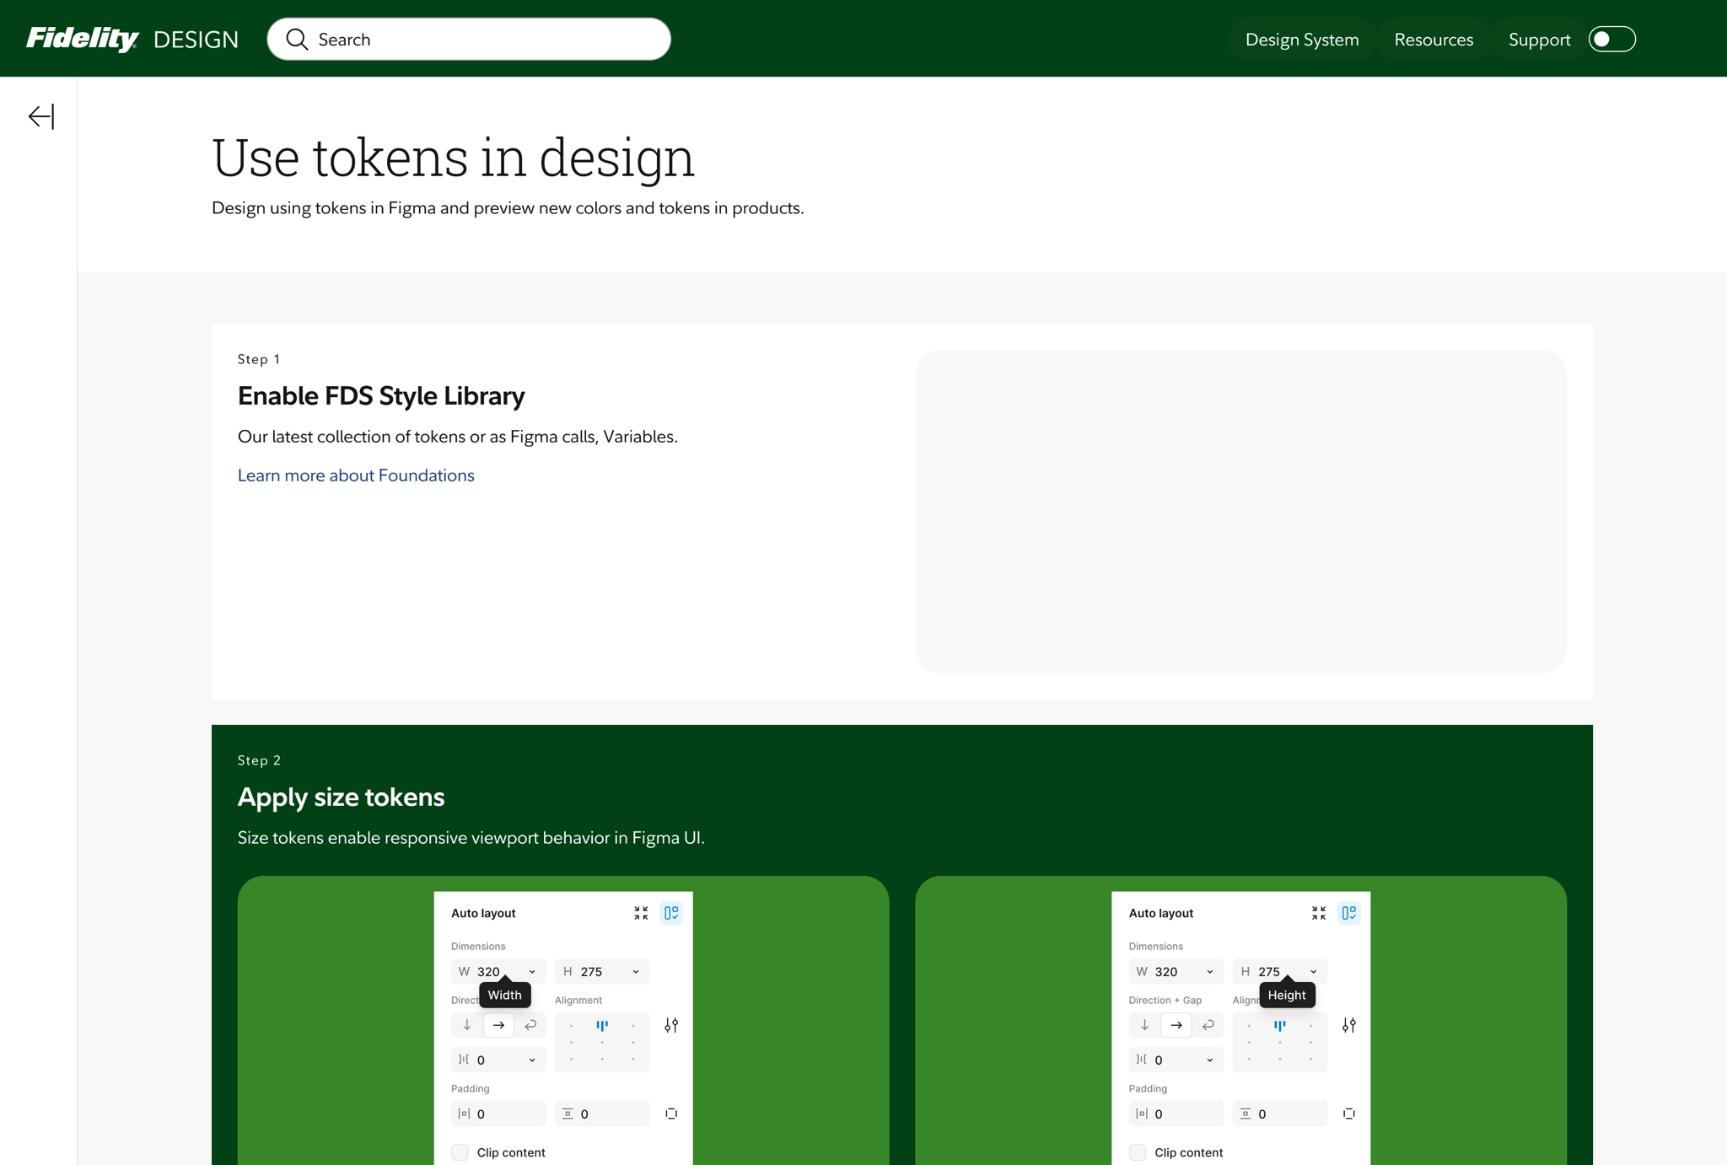Open Learn more about Foundations link
Image resolution: width=1727 pixels, height=1165 pixels.
click(x=356, y=475)
